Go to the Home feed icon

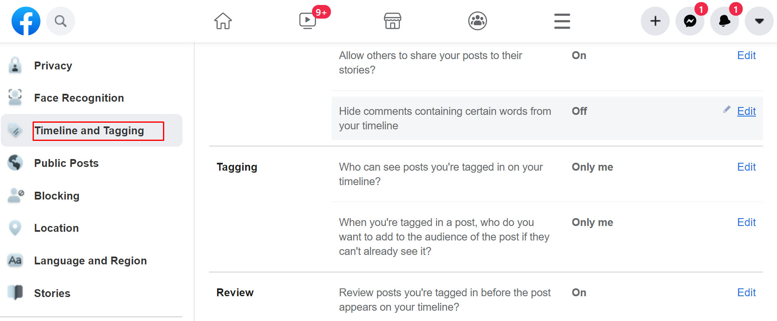click(x=223, y=21)
